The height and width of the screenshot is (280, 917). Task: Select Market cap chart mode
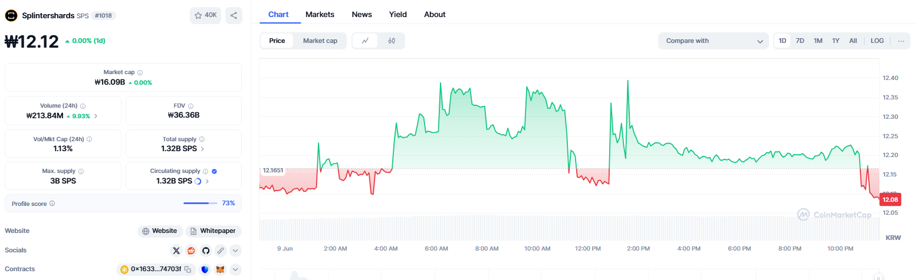[320, 41]
